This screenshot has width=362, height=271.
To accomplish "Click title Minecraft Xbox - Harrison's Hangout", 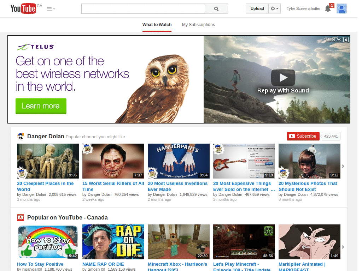I will pyautogui.click(x=177, y=267).
